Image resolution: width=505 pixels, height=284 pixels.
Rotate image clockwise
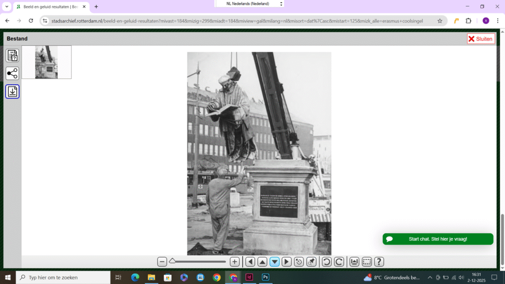[339, 262]
